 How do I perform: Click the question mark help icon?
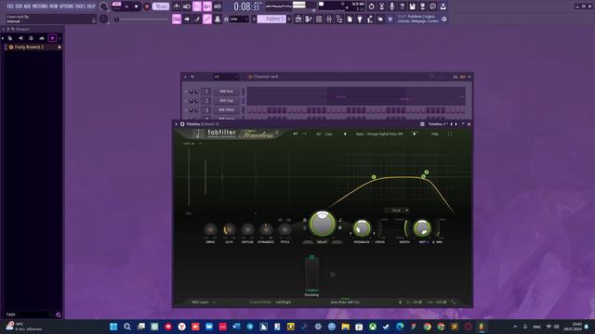point(403,6)
